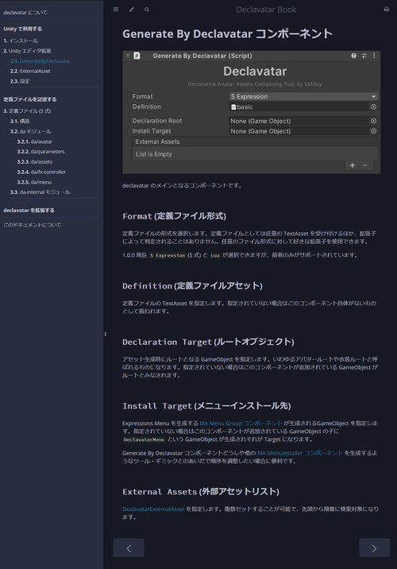Open the search magnifier icon

(147, 10)
